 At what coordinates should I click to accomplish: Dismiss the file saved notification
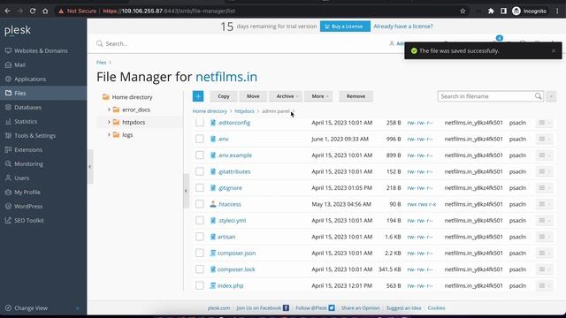[x=554, y=51]
